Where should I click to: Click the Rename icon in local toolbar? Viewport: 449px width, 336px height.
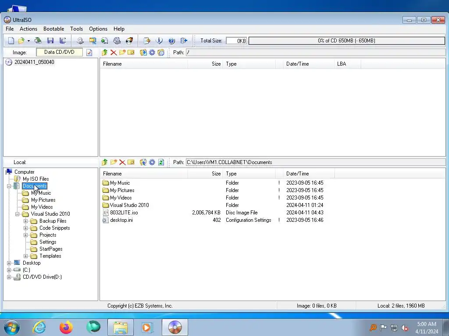[x=131, y=162]
